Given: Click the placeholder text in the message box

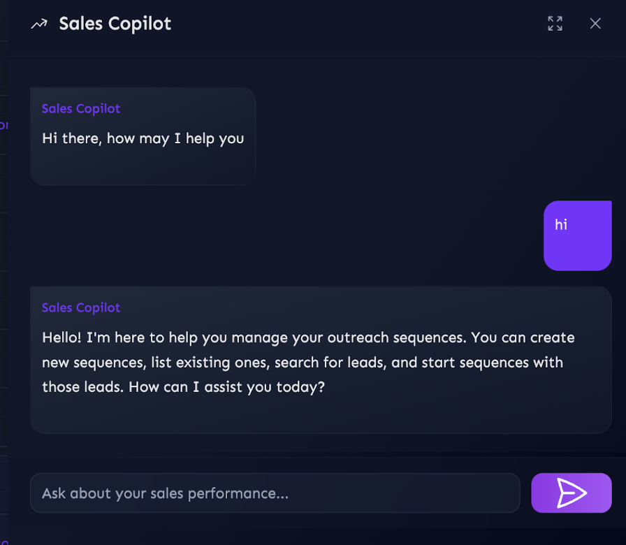Looking at the screenshot, I should 165,493.
